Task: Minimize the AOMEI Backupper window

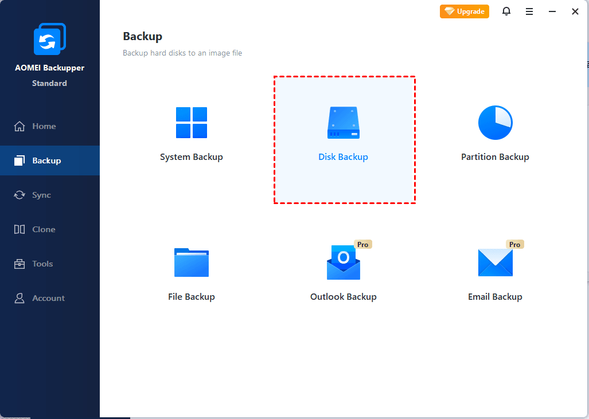Action: tap(552, 11)
